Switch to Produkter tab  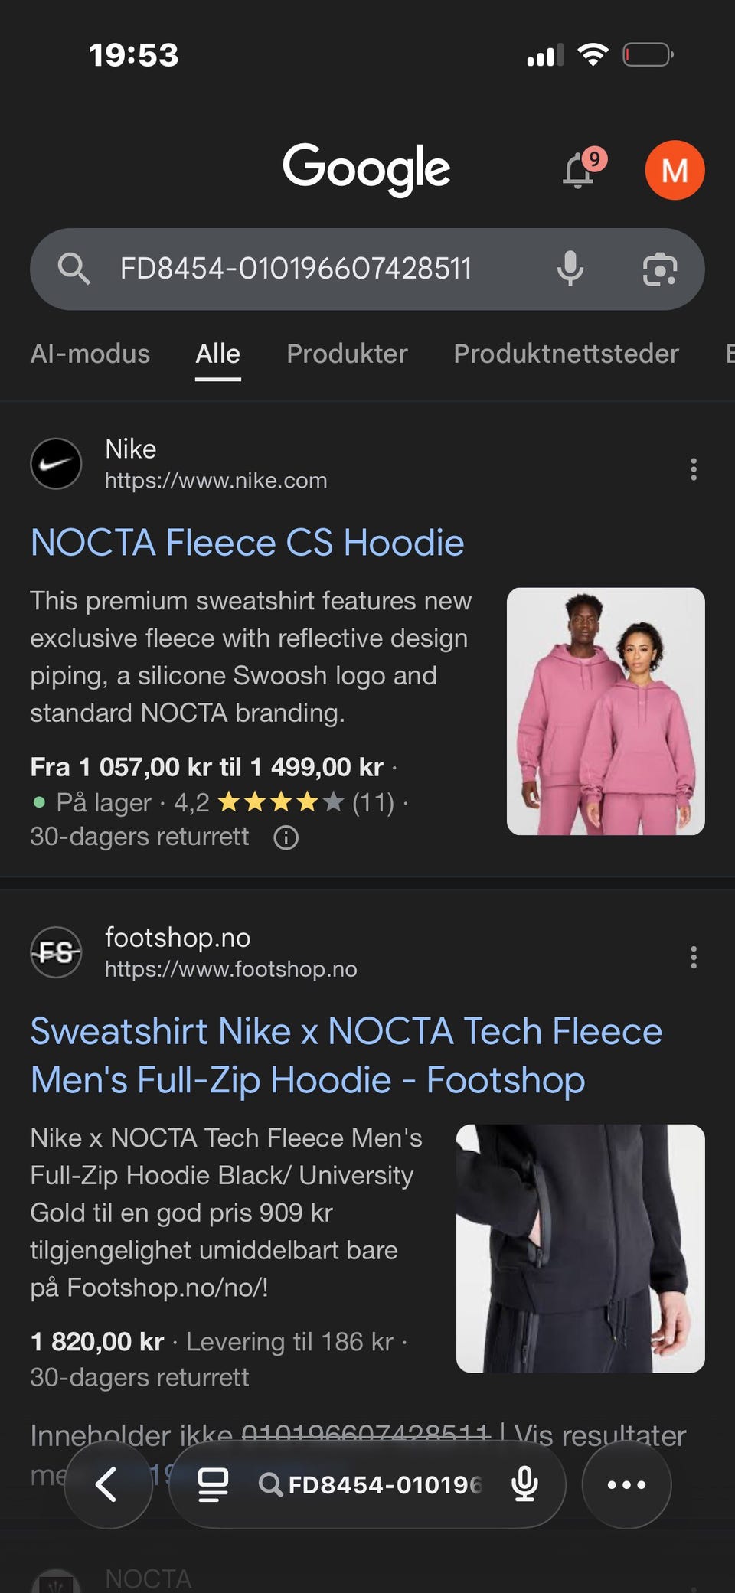coord(347,354)
